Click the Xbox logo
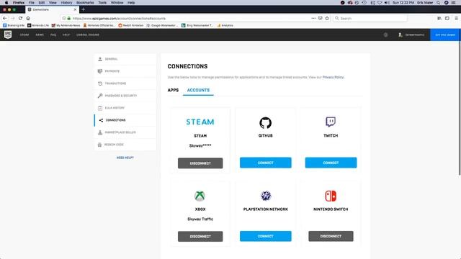This screenshot has width=461, height=259. 200,196
